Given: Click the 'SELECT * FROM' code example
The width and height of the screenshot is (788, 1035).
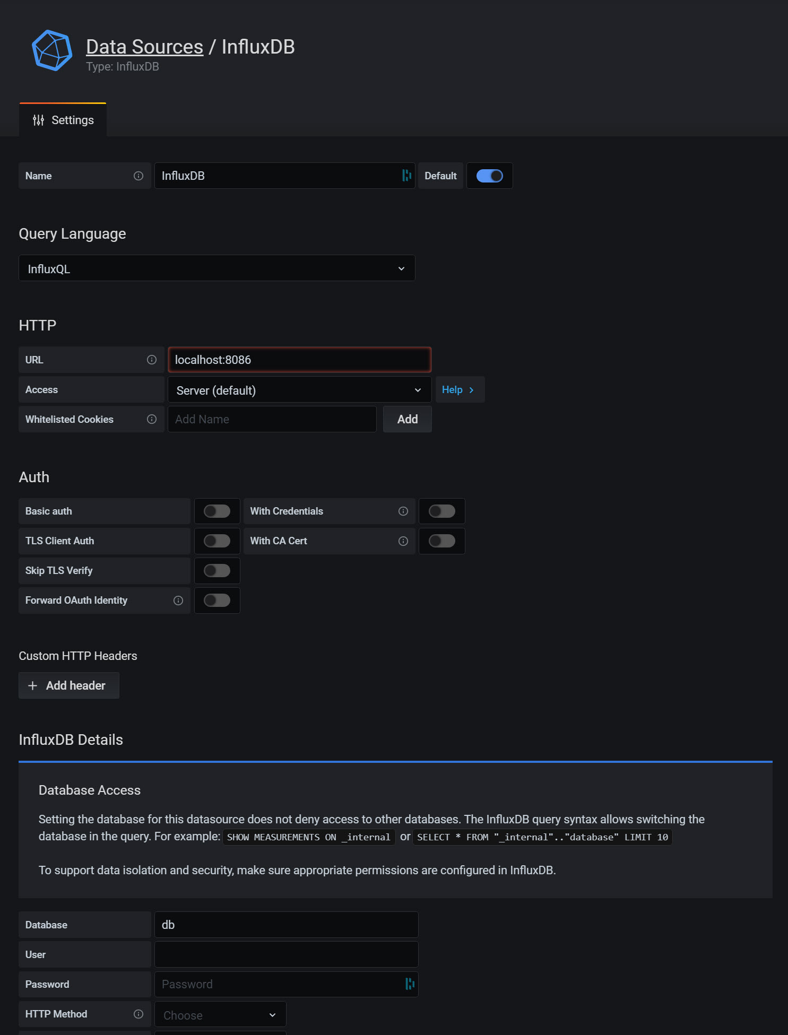Looking at the screenshot, I should point(542,837).
